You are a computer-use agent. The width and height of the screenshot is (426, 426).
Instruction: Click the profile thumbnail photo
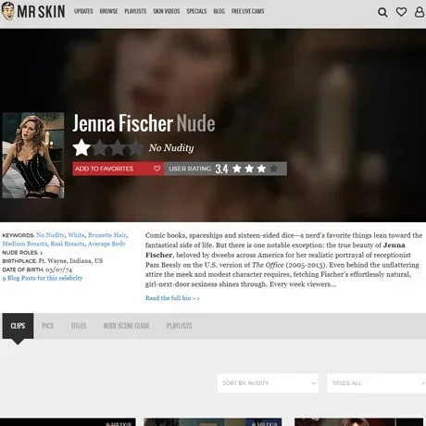[33, 156]
